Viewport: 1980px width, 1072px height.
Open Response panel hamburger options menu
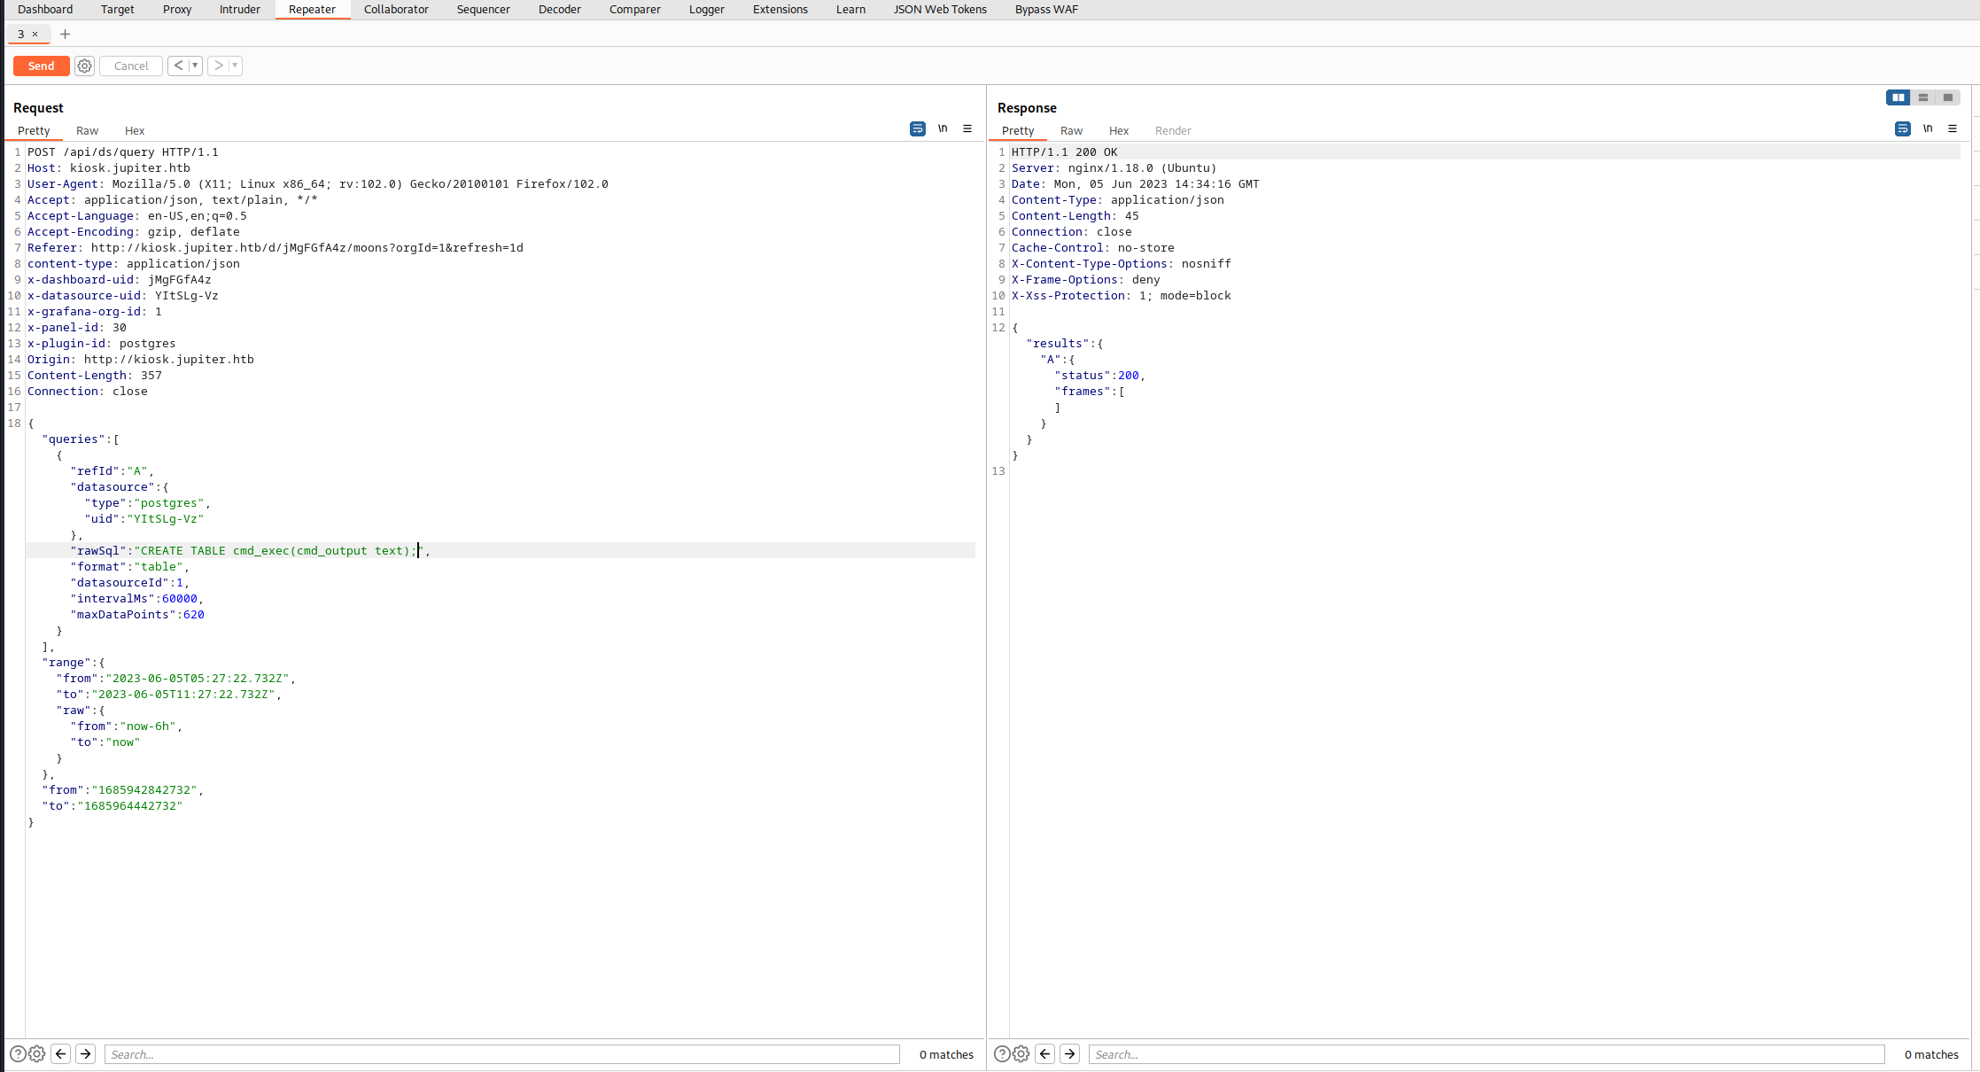pyautogui.click(x=1952, y=129)
